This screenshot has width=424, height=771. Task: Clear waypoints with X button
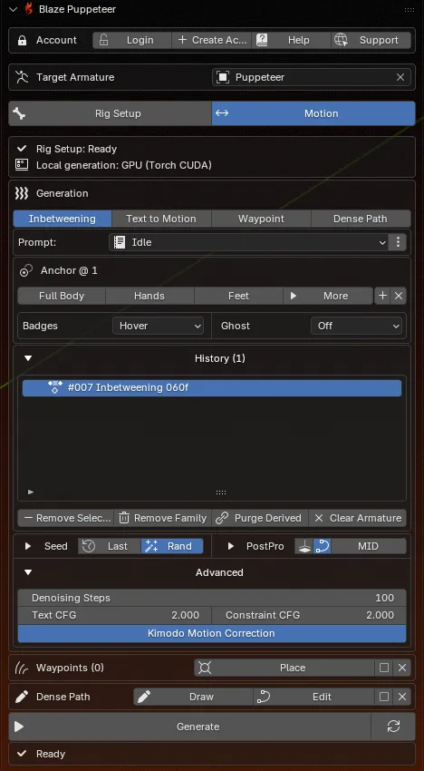402,668
